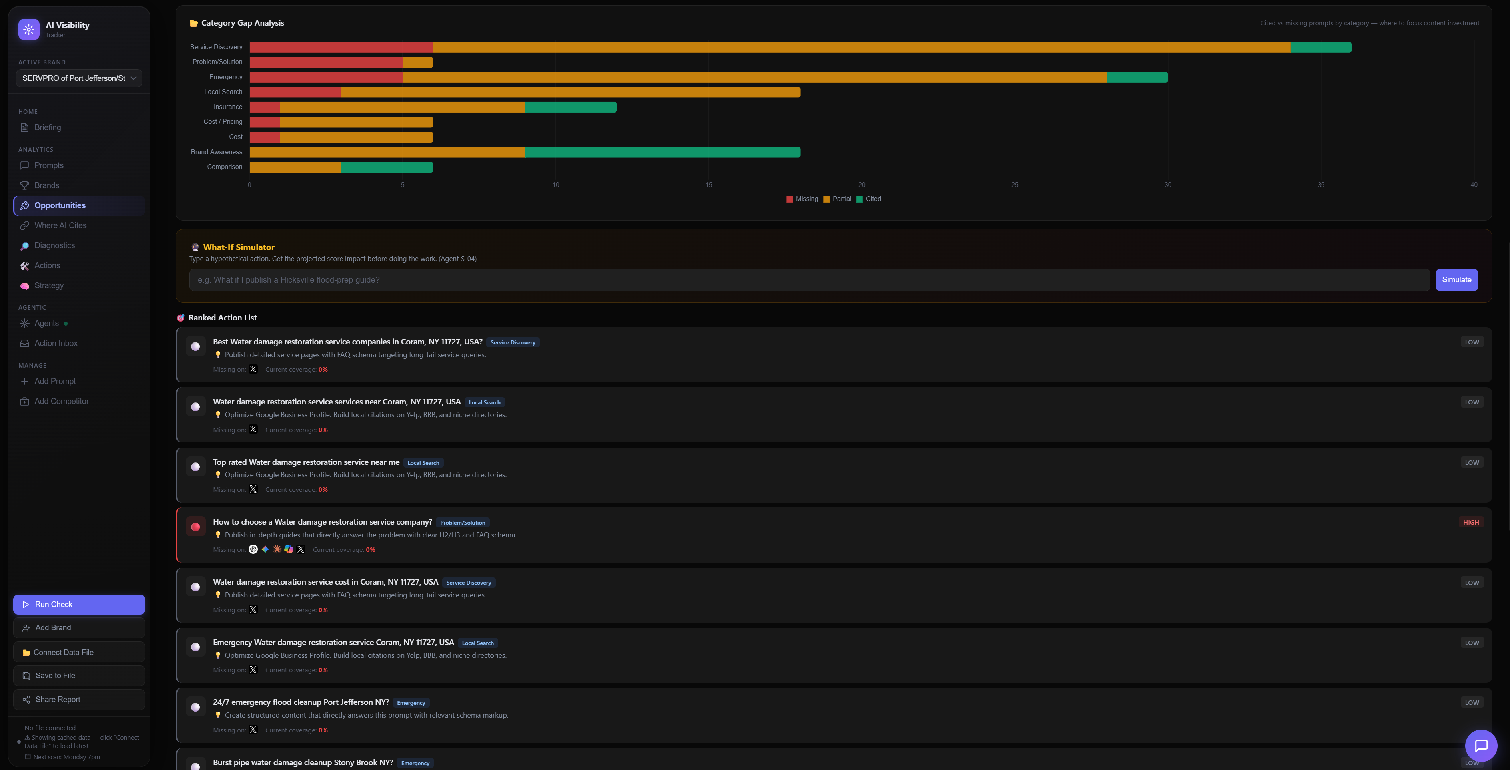This screenshot has width=1510, height=770.
Task: Click the Where AI Cites link icon
Action: (25, 226)
